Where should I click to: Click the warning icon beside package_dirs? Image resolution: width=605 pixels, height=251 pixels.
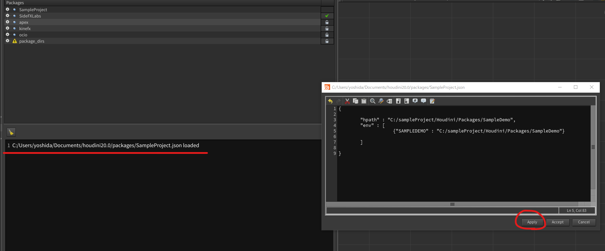pos(15,41)
